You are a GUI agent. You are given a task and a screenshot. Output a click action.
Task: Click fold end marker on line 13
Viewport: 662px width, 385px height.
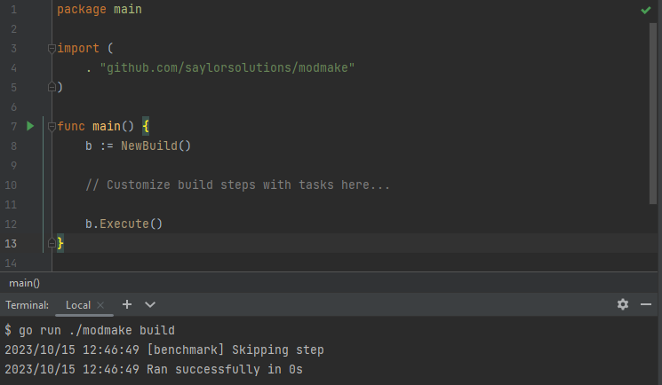pos(52,243)
